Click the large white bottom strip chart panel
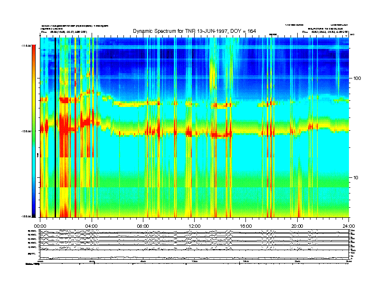376x291 pixels. (x=195, y=254)
